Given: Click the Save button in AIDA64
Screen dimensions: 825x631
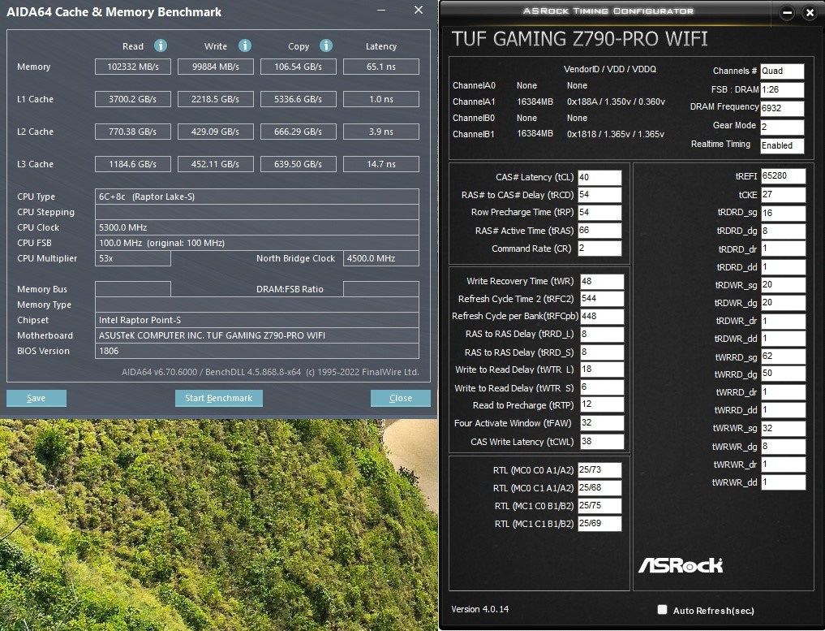Looking at the screenshot, I should [37, 398].
